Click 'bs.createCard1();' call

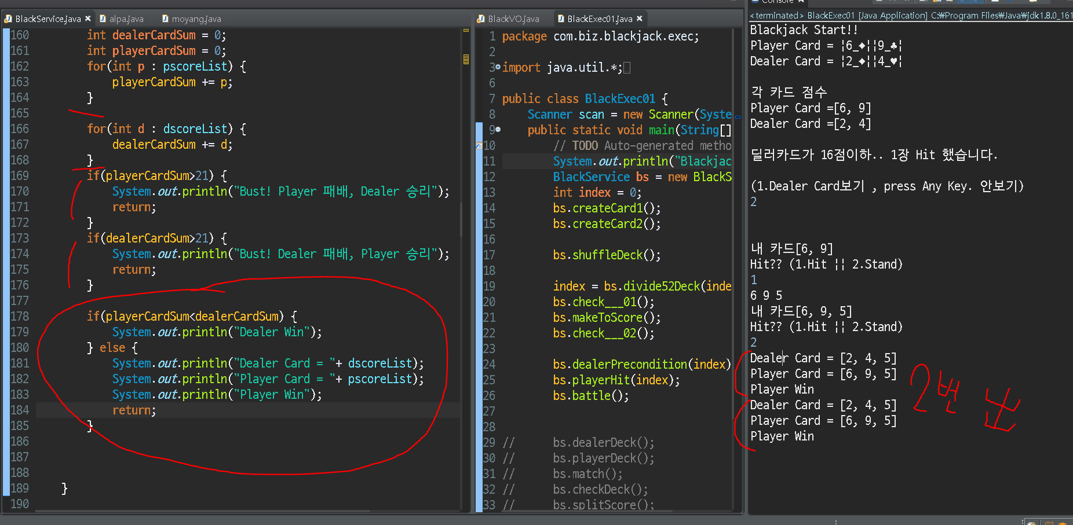pos(607,208)
